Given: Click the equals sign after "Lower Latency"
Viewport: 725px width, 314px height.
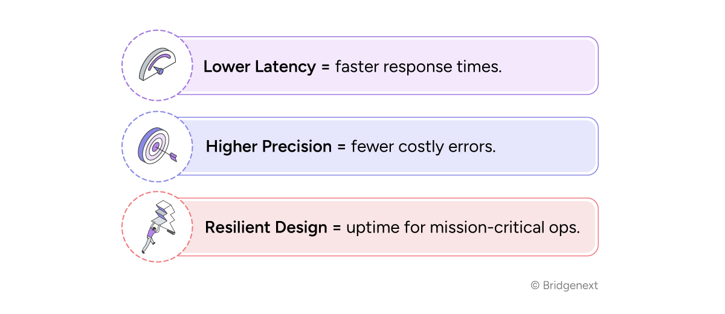Looking at the screenshot, I should coord(325,67).
